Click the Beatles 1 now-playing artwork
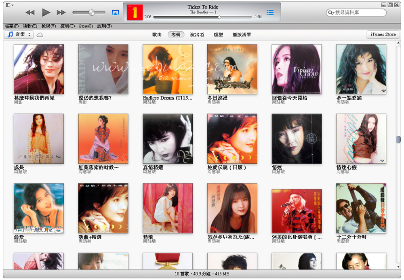404x280 pixels. coord(135,13)
